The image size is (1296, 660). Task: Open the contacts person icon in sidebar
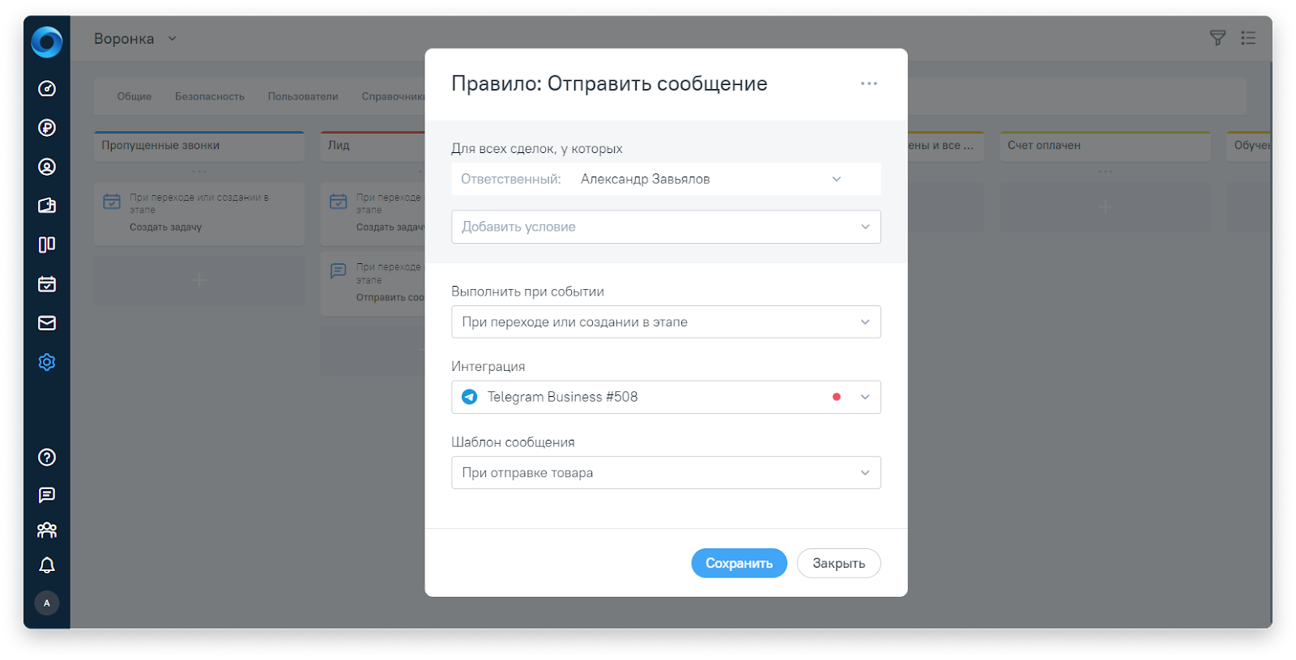[47, 167]
